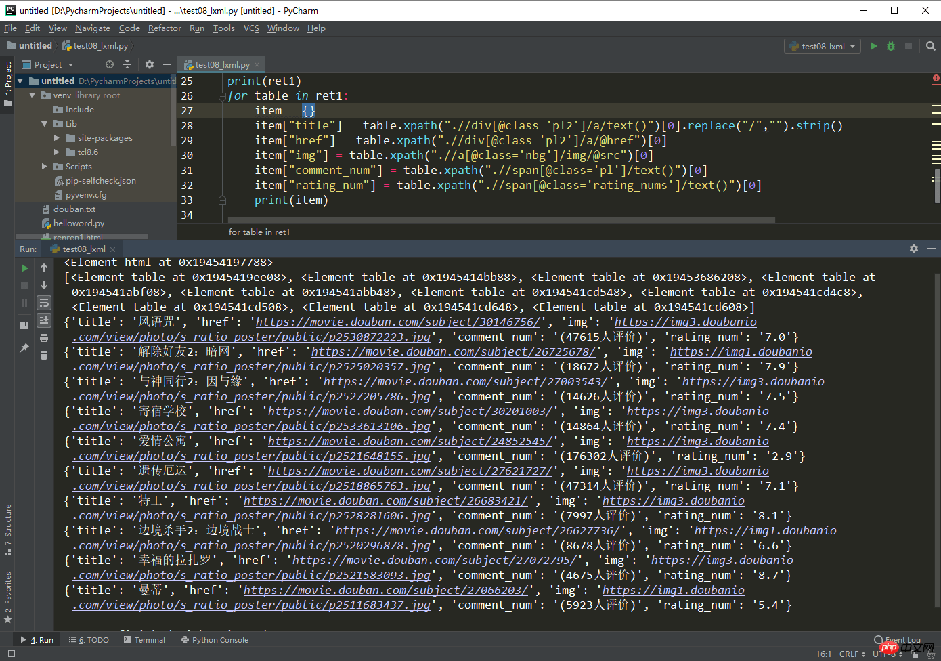Open douban link subject/27003543
Image resolution: width=941 pixels, height=661 pixels.
click(x=466, y=381)
